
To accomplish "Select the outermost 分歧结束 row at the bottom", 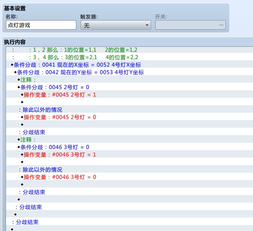I will point(129,222).
